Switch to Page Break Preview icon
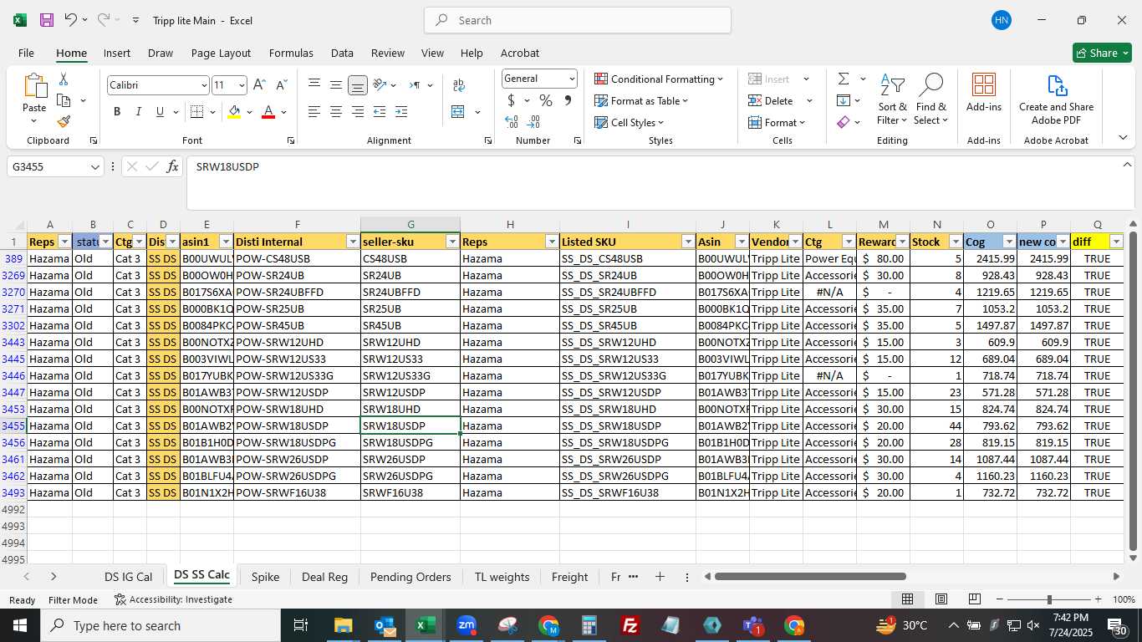This screenshot has height=642, width=1142. click(974, 599)
